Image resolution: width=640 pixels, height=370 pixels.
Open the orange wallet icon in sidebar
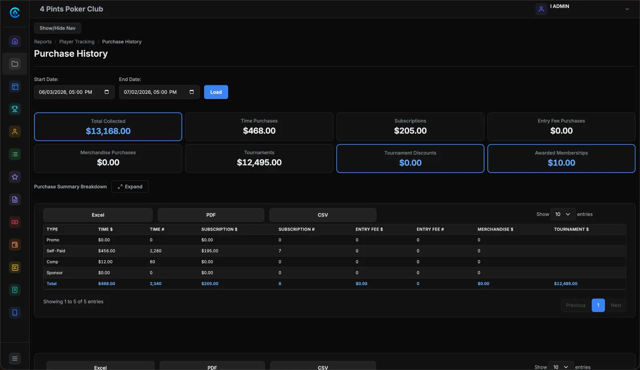click(x=15, y=245)
